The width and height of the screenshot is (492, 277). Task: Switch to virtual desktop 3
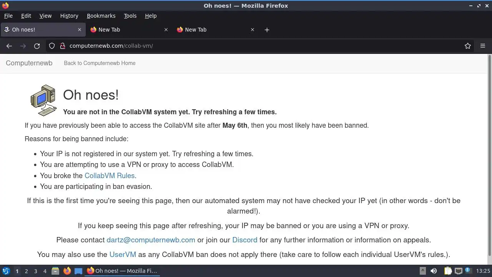(35, 271)
